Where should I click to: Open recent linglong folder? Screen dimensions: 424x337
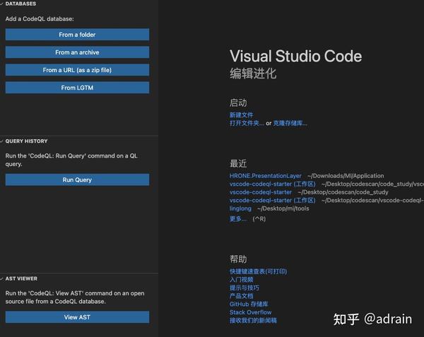(240, 208)
